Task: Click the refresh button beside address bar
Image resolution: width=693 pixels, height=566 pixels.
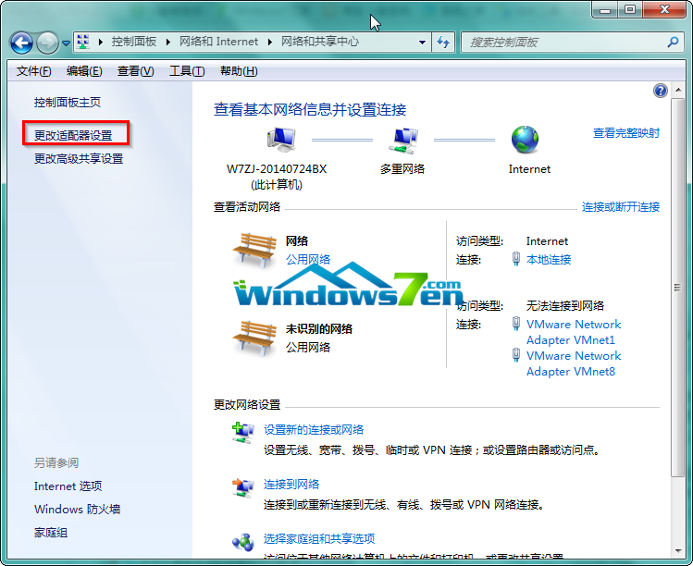Action: pyautogui.click(x=443, y=43)
